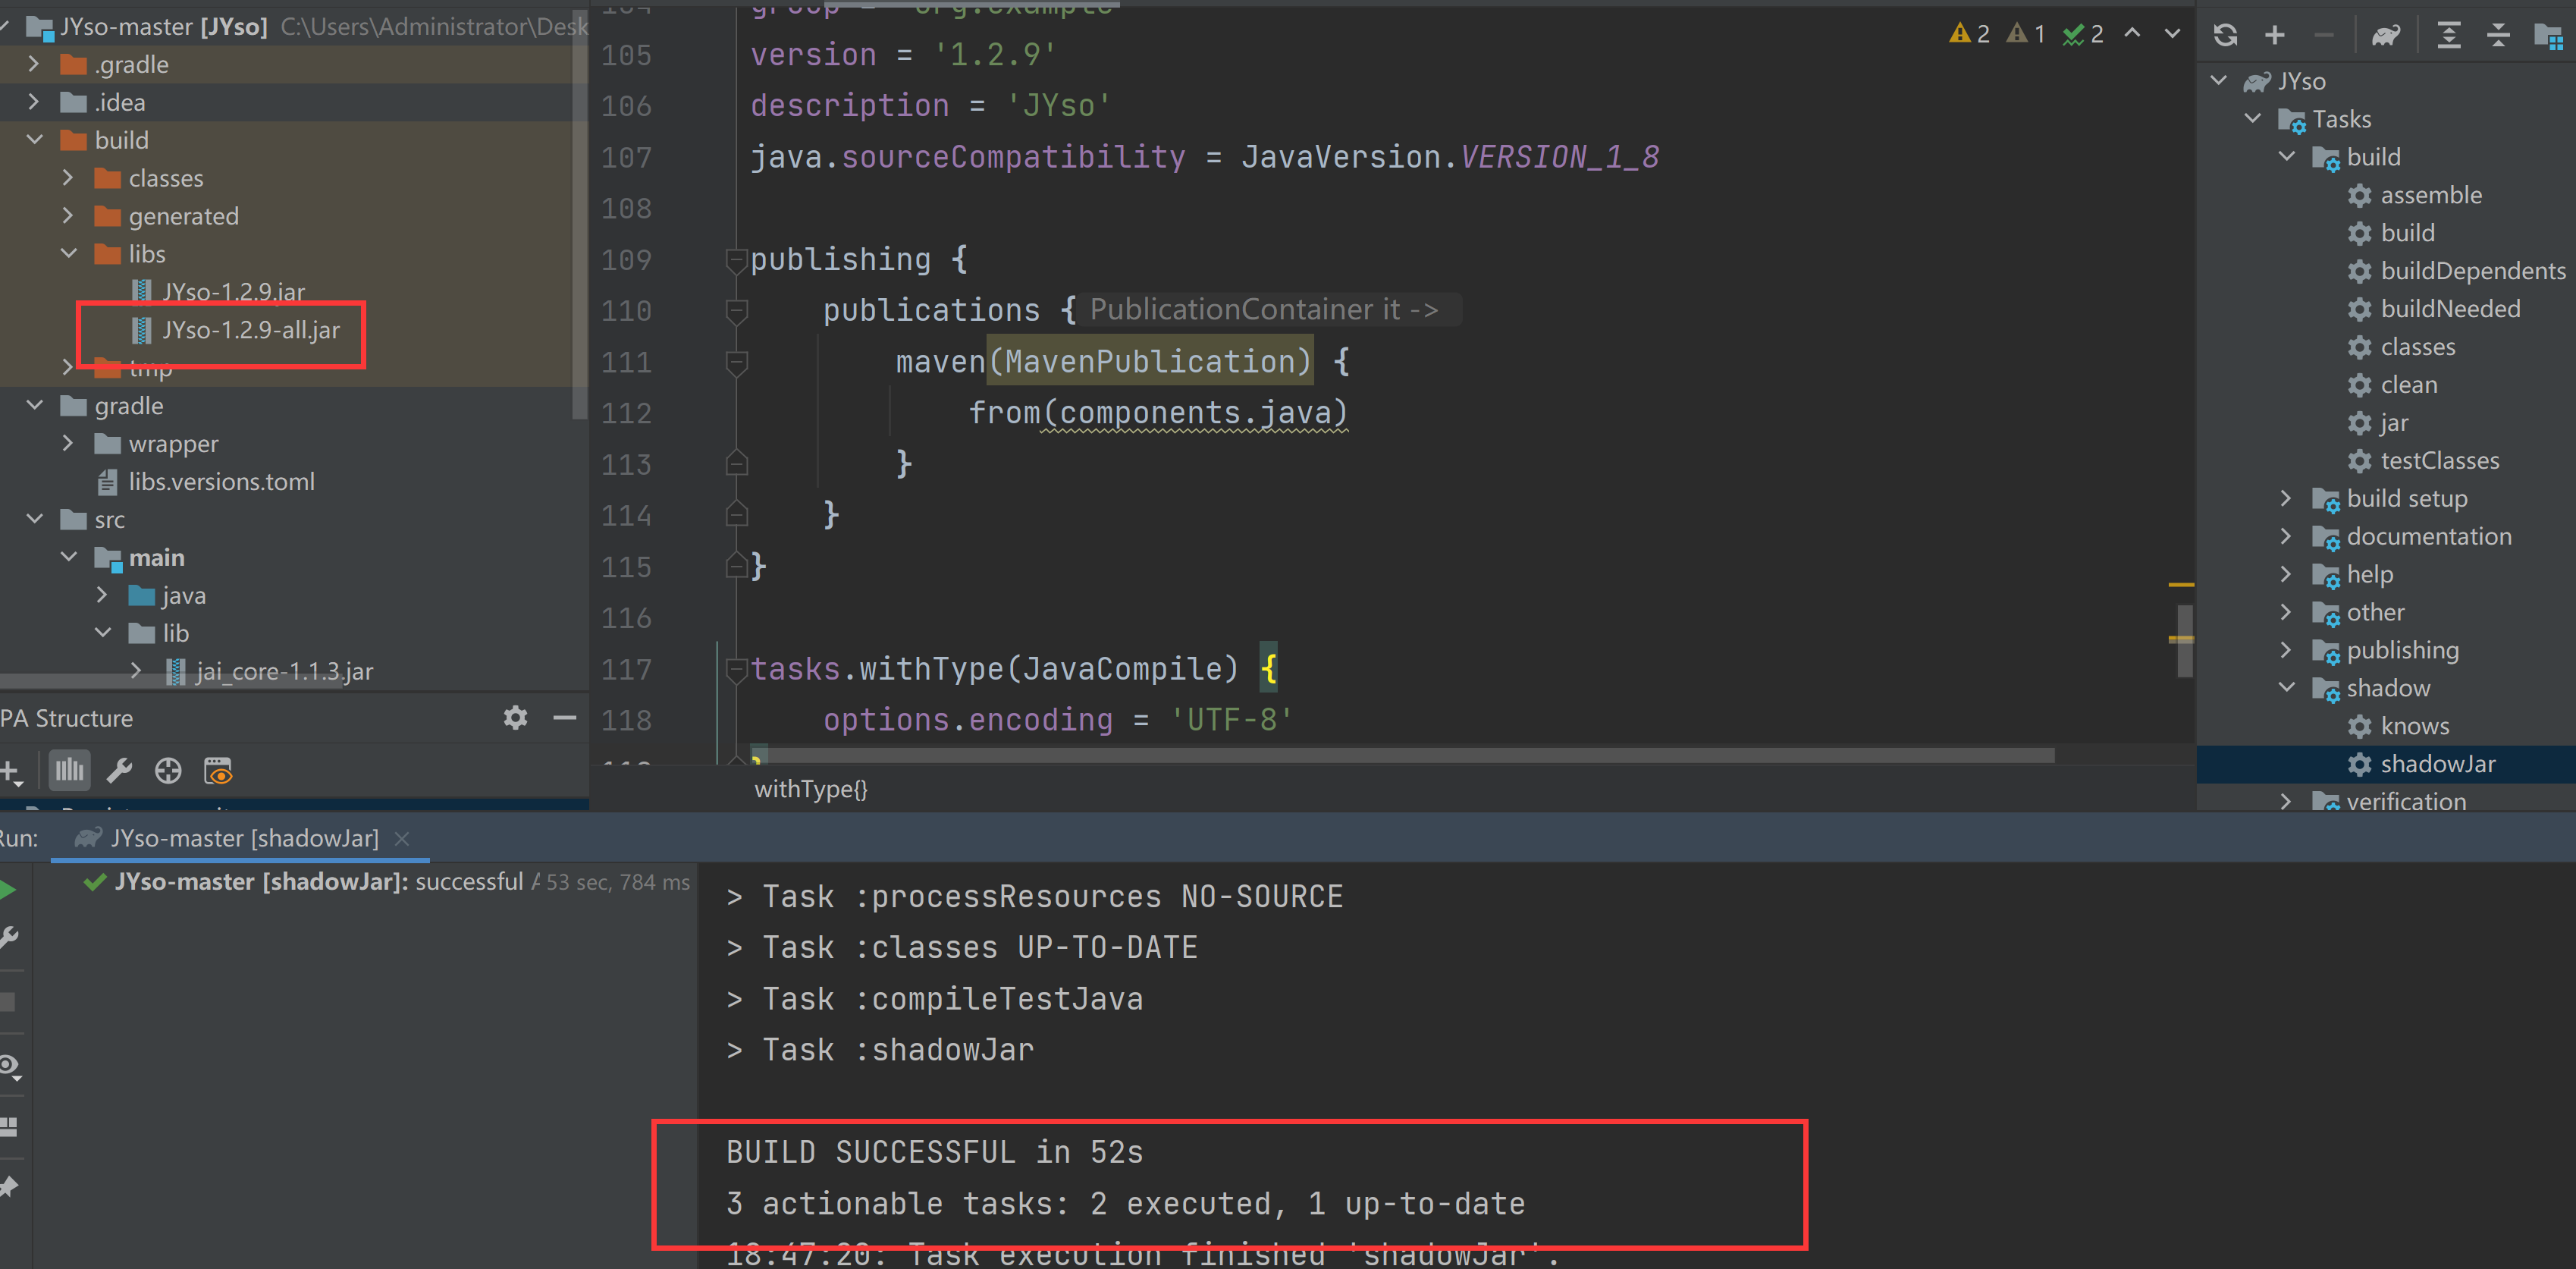This screenshot has width=2576, height=1269.
Task: Close the JYso-master [shadowJar] run tab
Action: point(402,839)
